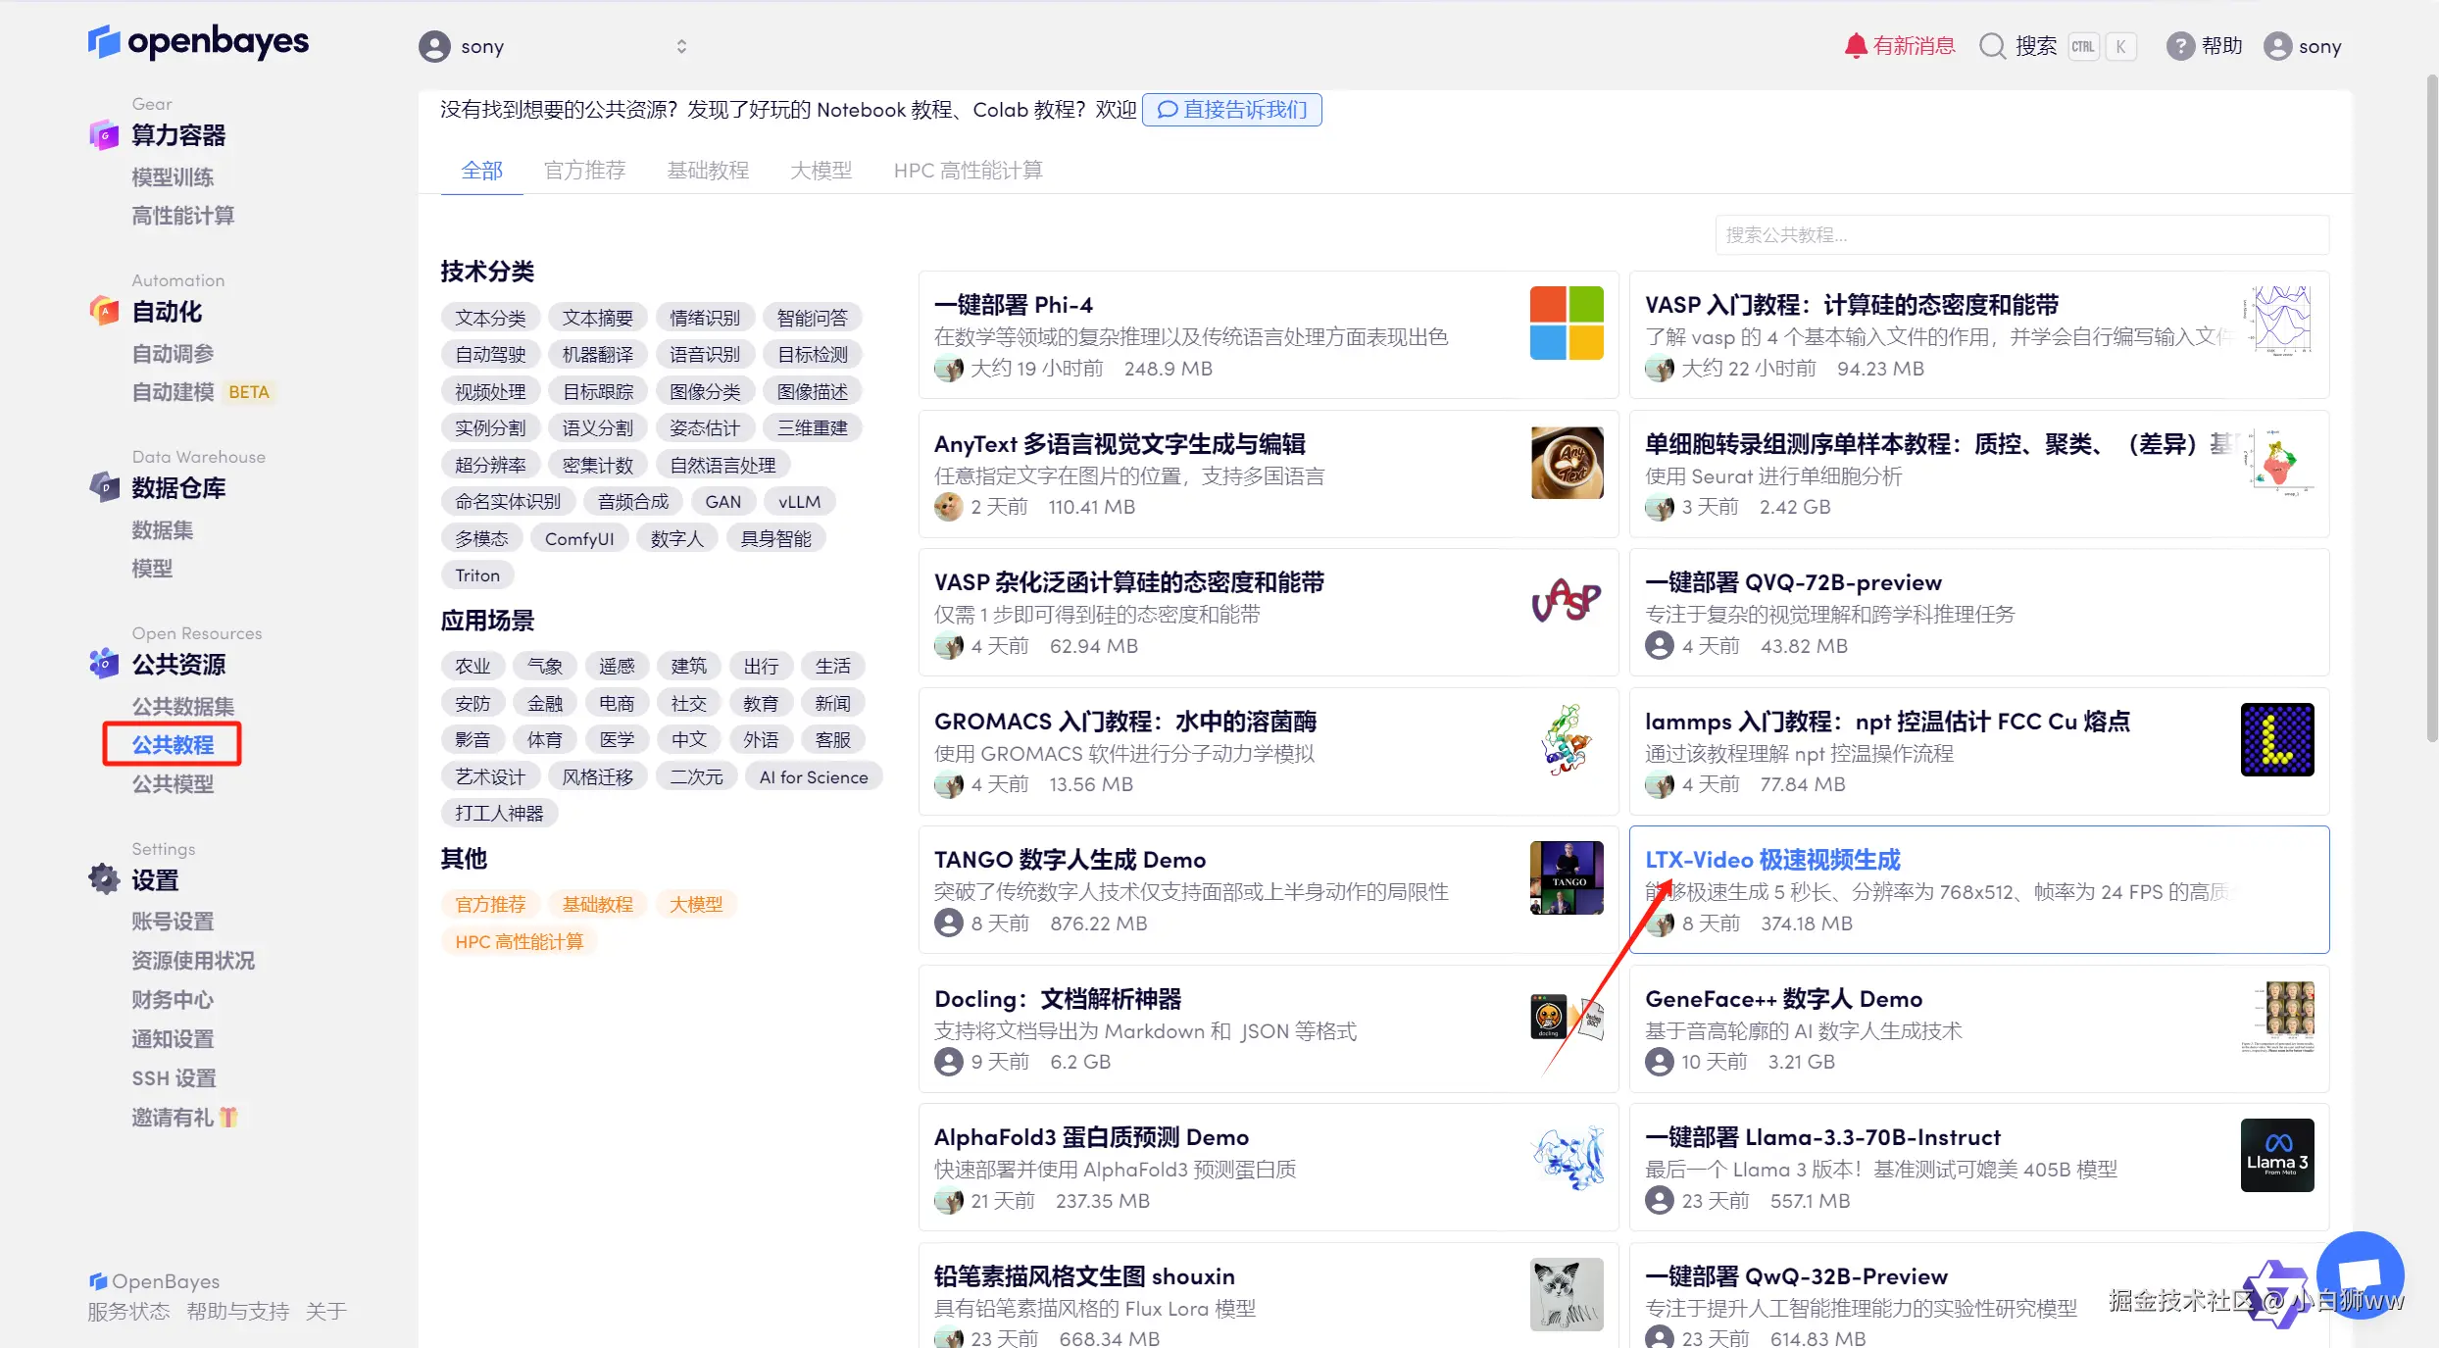Open the Phi-4 tutorial thumbnail image
The height and width of the screenshot is (1348, 2439).
click(x=1566, y=323)
